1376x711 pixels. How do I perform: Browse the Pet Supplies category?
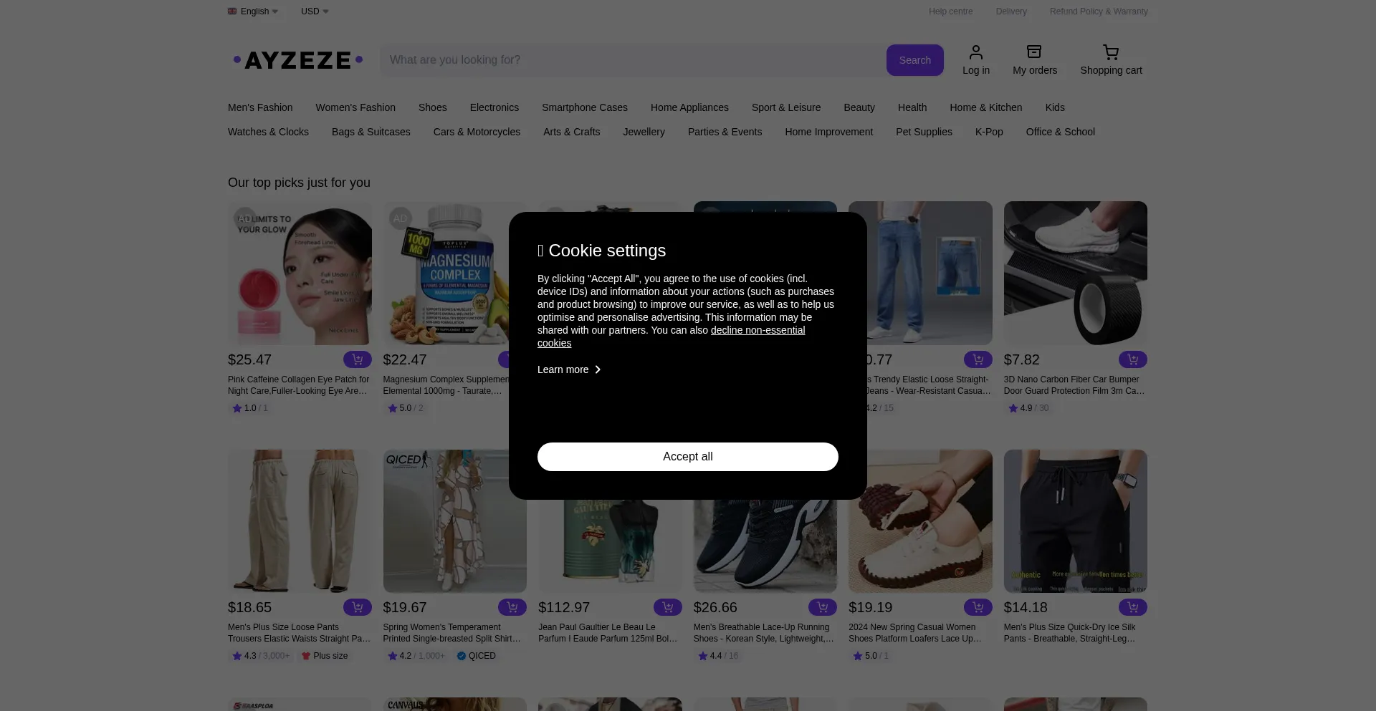pyautogui.click(x=924, y=132)
